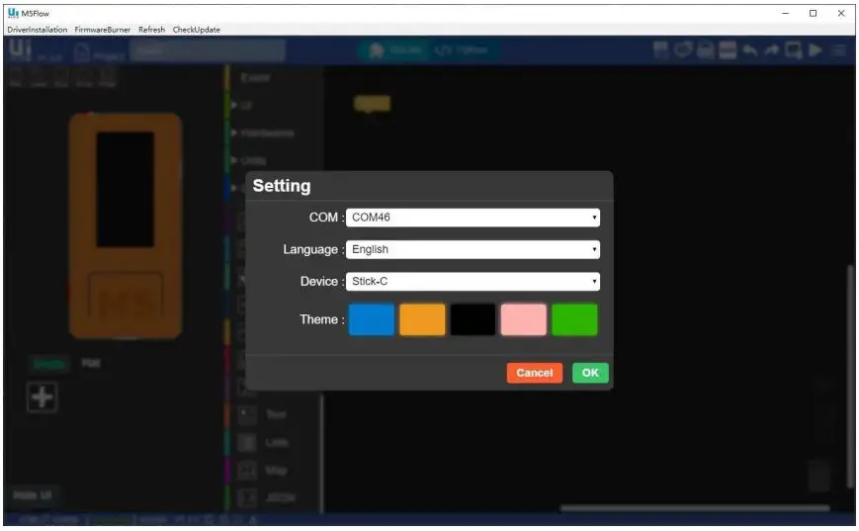The height and width of the screenshot is (531, 859).
Task: Click the CheckUpdate menu item
Action: (196, 30)
